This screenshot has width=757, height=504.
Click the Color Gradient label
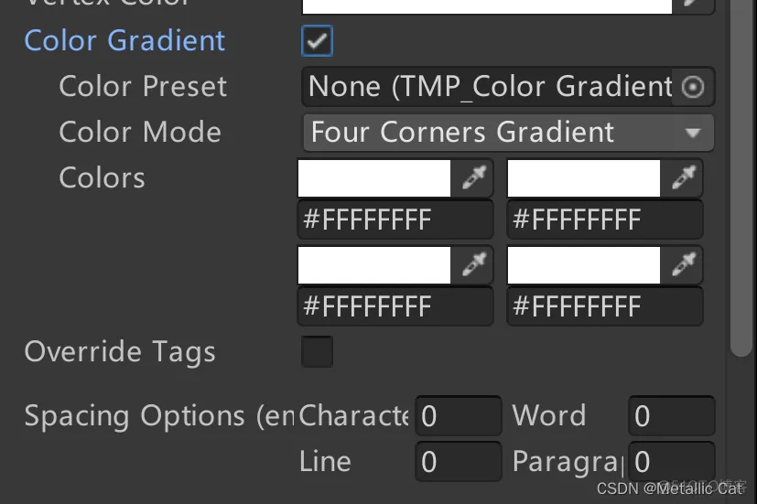tap(124, 40)
